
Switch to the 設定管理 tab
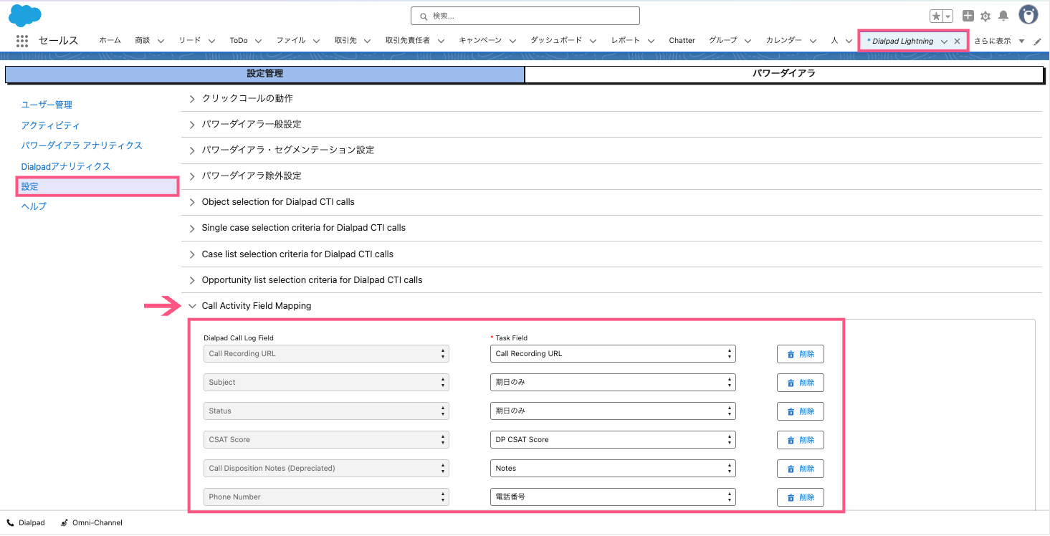[265, 74]
